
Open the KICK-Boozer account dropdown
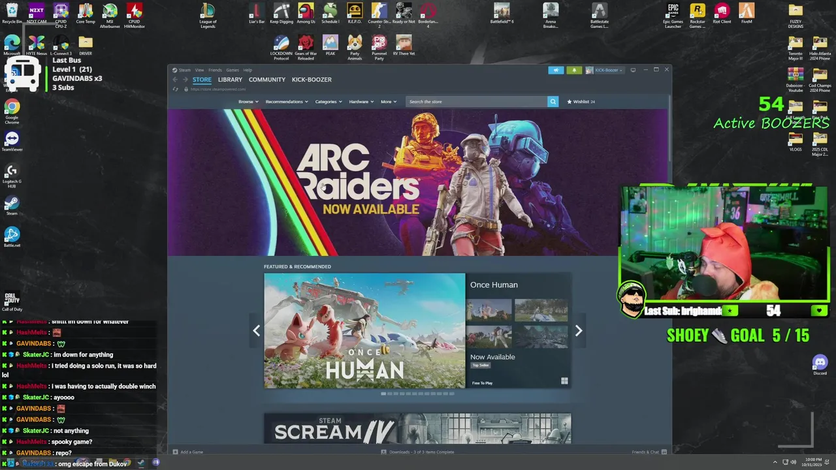pyautogui.click(x=604, y=70)
